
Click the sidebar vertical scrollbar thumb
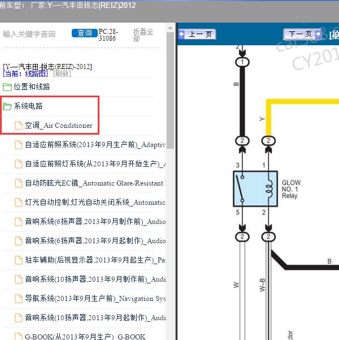pyautogui.click(x=171, y=91)
